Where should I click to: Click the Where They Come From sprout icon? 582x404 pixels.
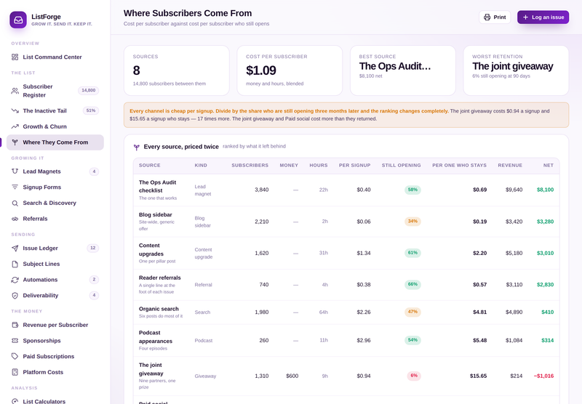coord(15,142)
